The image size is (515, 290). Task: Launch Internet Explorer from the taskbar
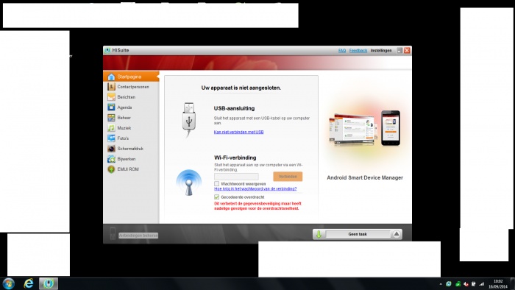tap(29, 283)
